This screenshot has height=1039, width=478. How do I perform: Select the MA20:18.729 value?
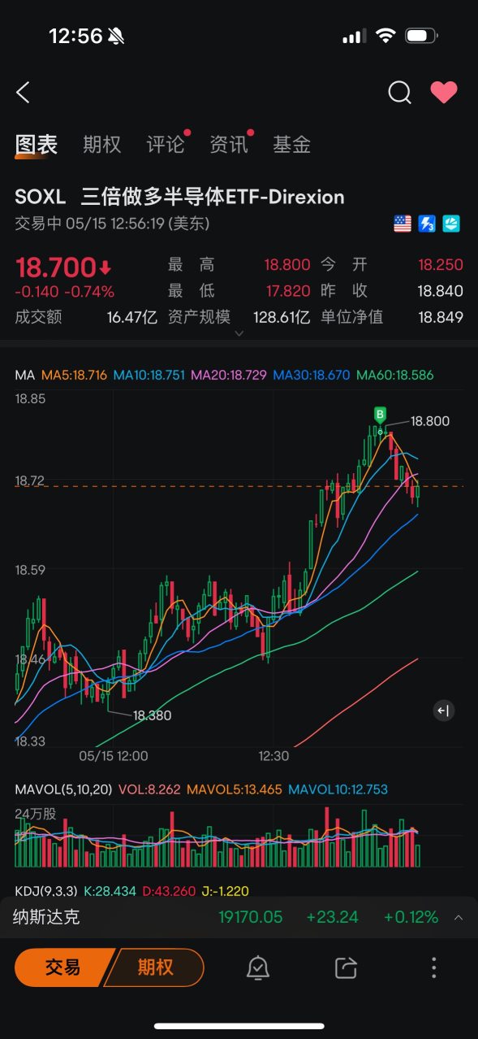230,376
